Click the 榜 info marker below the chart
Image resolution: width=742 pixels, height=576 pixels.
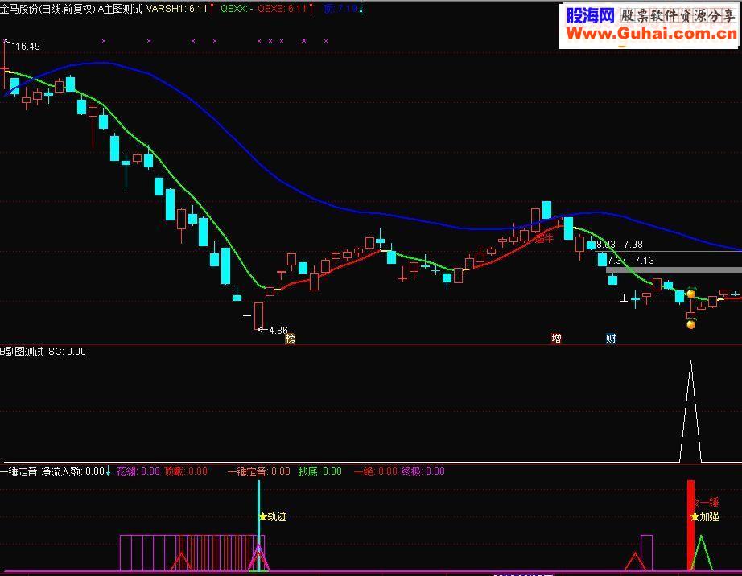[x=290, y=338]
